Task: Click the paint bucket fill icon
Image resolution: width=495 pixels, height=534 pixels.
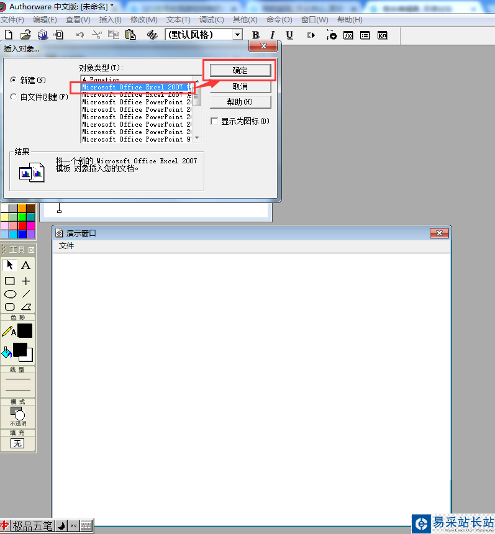Action: [x=6, y=353]
